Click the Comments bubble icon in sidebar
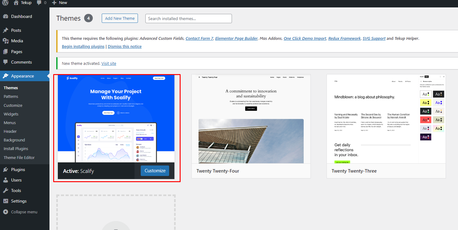This screenshot has width=458, height=230. (x=6, y=62)
